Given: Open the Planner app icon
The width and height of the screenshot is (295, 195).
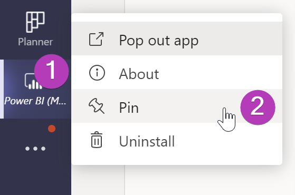Looking at the screenshot, I should 35,22.
